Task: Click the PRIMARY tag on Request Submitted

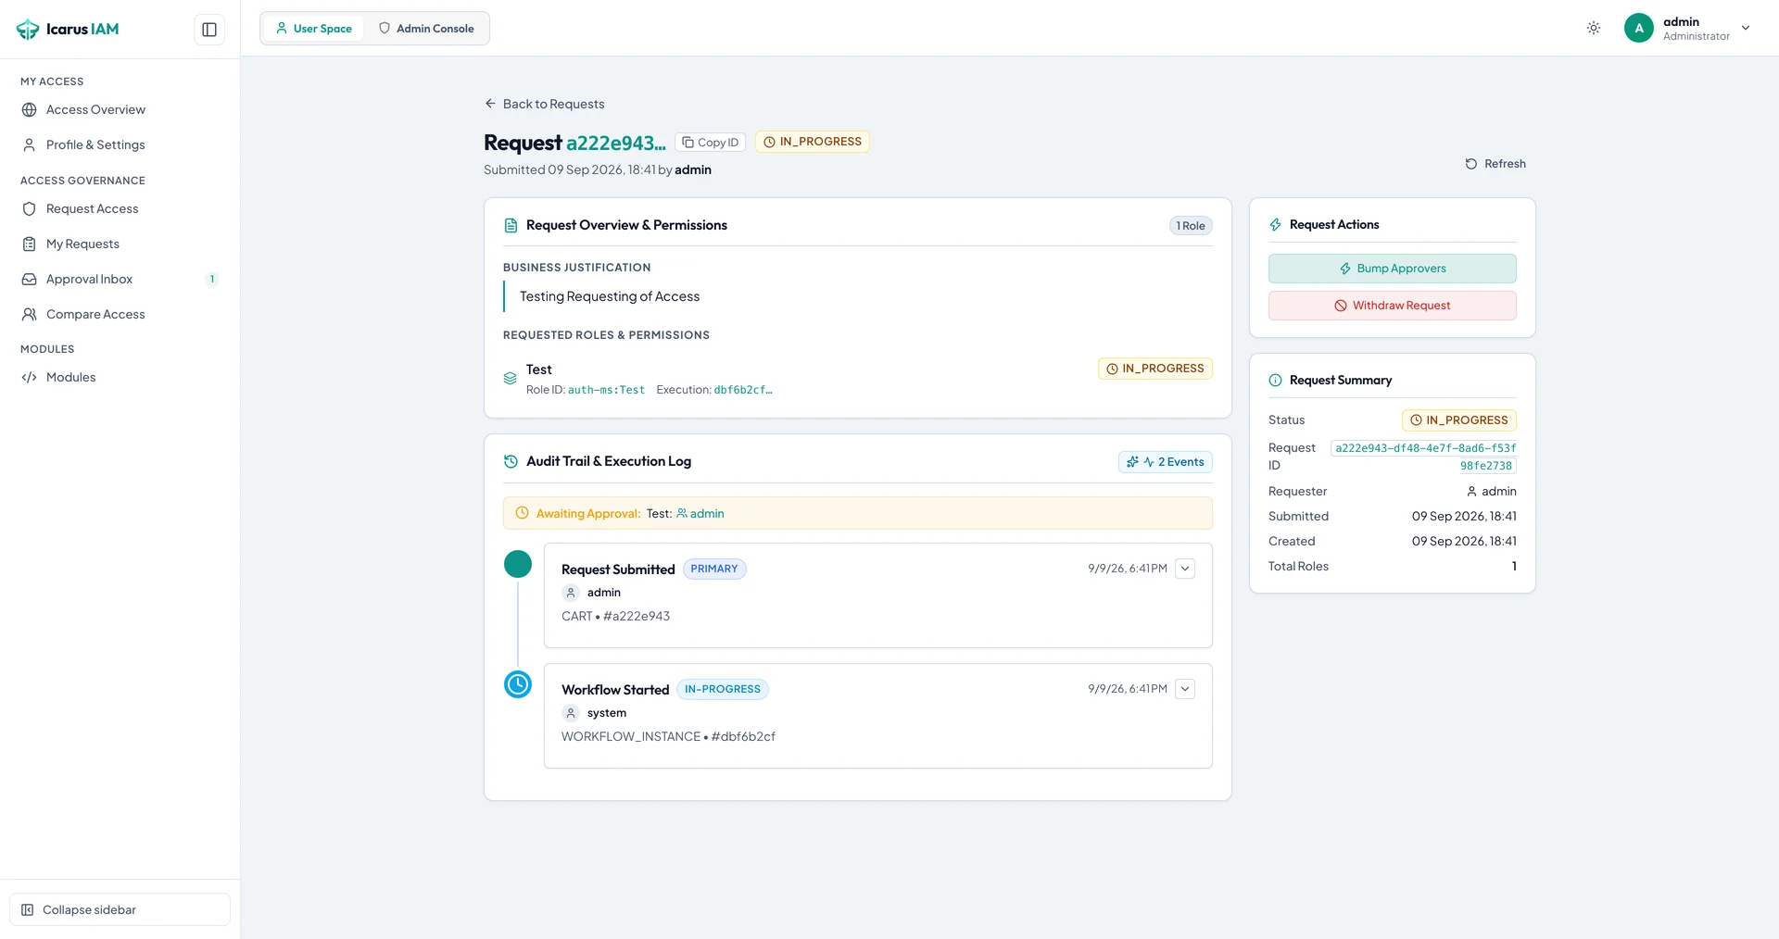Action: coord(714,569)
